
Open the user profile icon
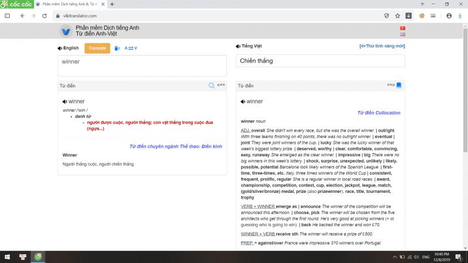pyautogui.click(x=449, y=16)
